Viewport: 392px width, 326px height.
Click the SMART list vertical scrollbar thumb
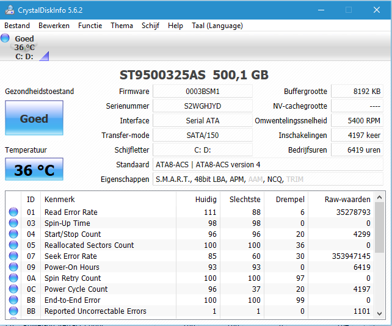[x=379, y=228]
